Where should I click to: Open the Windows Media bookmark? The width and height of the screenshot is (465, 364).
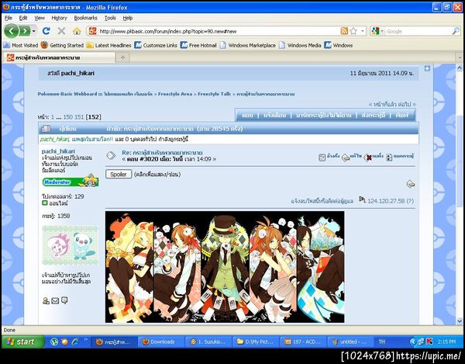click(x=300, y=45)
